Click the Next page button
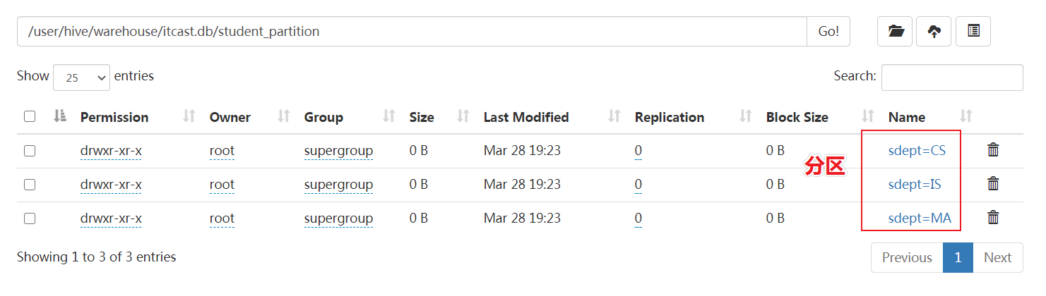 (x=997, y=257)
